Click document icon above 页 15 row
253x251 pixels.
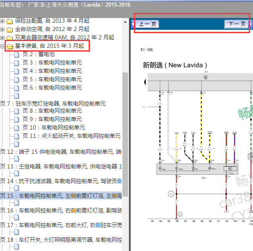click(16, 188)
